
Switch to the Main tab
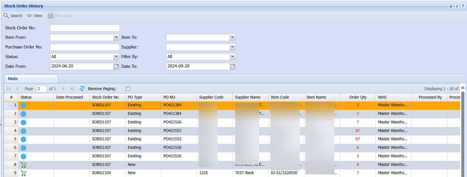coord(13,79)
